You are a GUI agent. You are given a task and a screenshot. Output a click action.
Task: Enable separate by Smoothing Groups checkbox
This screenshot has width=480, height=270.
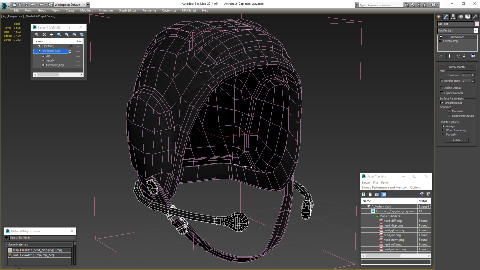tap(449, 116)
